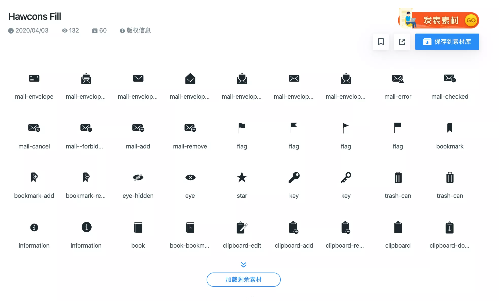Click the load remaining assets button
The height and width of the screenshot is (301, 499).
(243, 280)
